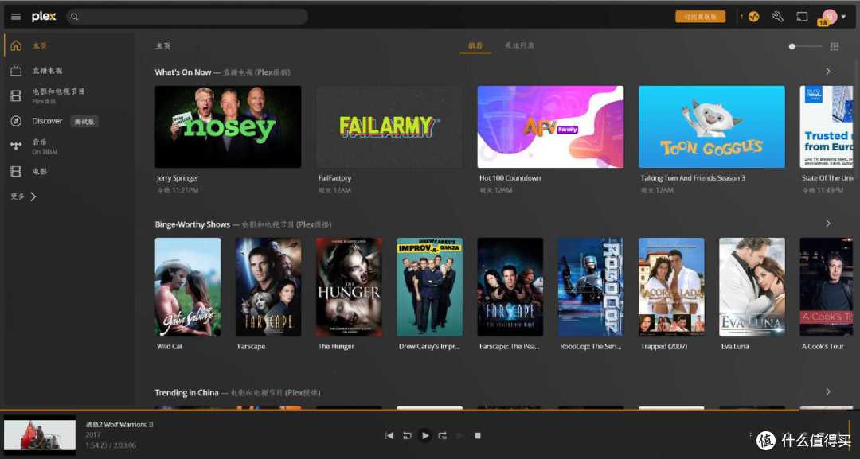Open the Wild Cat poster
Viewport: 860px width, 459px height.
click(188, 287)
